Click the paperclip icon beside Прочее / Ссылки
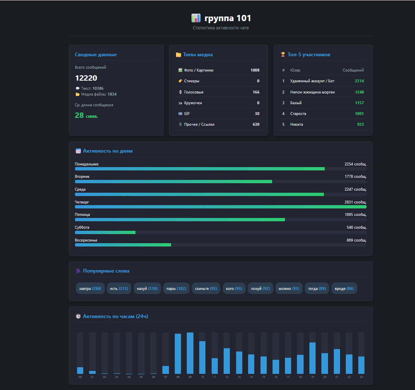 tap(180, 124)
